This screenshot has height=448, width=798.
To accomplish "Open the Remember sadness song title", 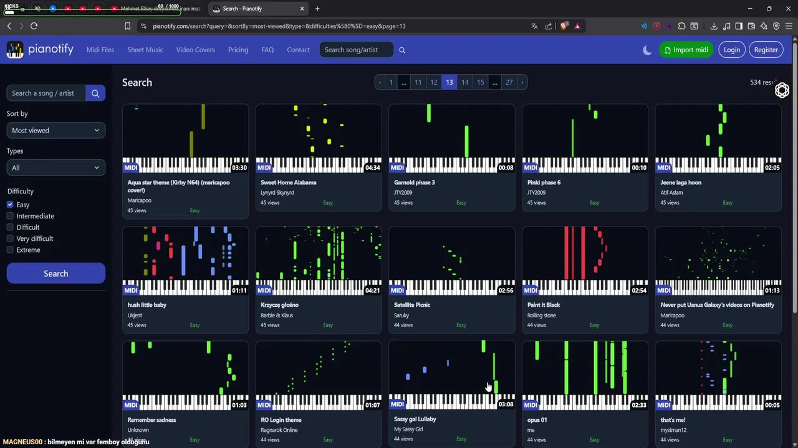I will [x=151, y=420].
